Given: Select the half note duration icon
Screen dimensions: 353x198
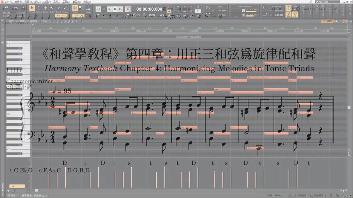Looking at the screenshot, I should click(49, 16).
